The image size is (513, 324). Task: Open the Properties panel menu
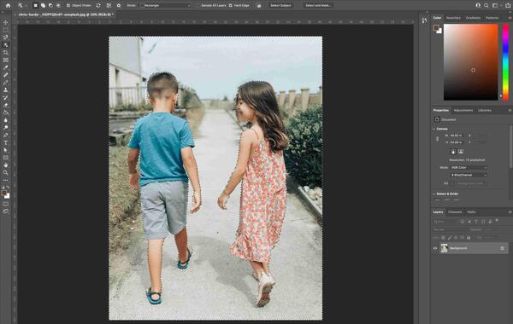(510, 111)
